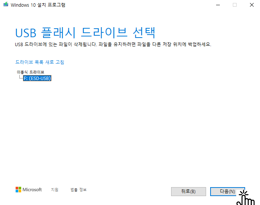The width and height of the screenshot is (260, 205).
Task: Close the Windows 10 setup window
Action: click(252, 5)
